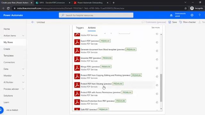Viewport: 205px width, 115px height.
Task: Click the Save button
Action: pyautogui.click(x=173, y=22)
